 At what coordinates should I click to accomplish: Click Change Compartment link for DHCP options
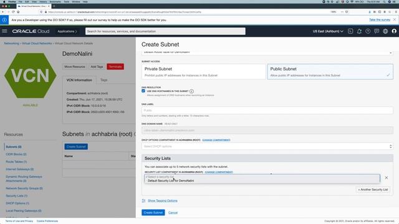point(216,140)
